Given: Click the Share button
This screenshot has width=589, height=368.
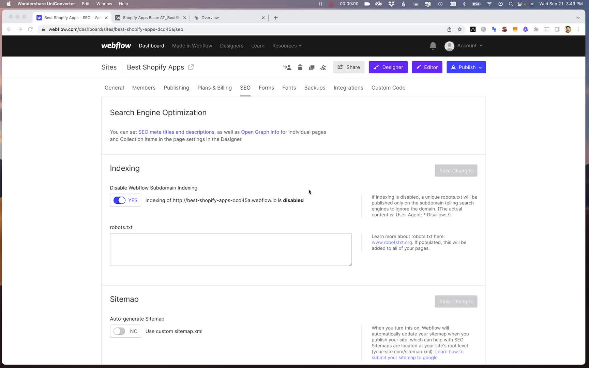Looking at the screenshot, I should click(349, 67).
